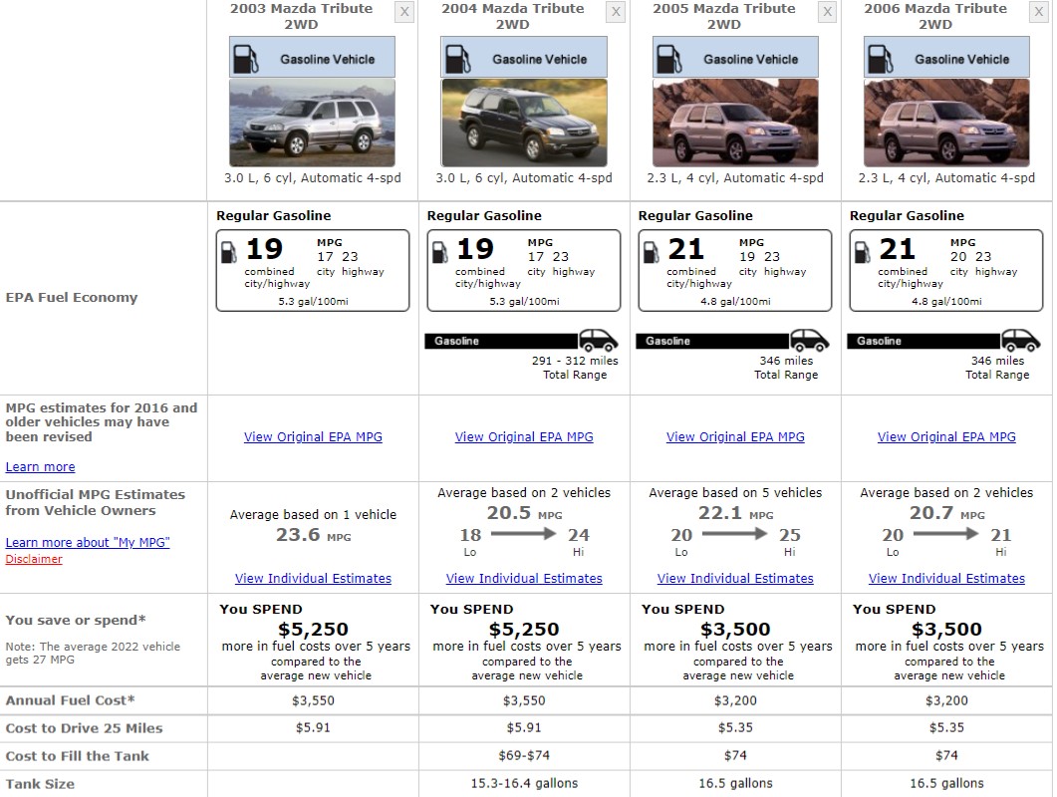This screenshot has width=1057, height=797.
Task: Click the 2004 Mazda Tribute 2WD title
Action: 512,16
